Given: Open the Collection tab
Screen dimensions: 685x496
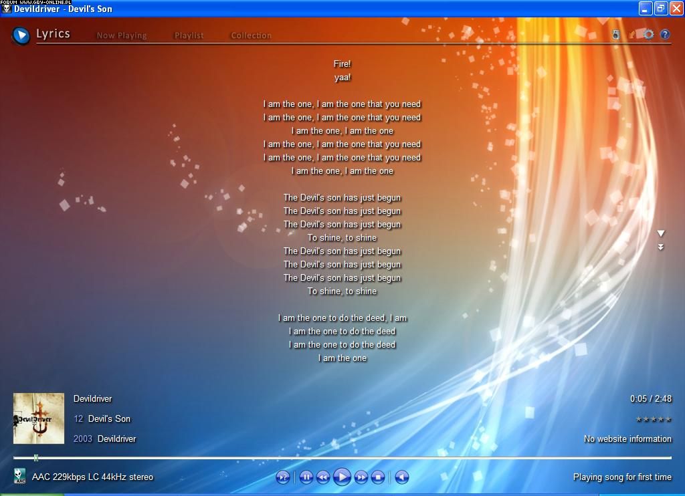Looking at the screenshot, I should [251, 35].
